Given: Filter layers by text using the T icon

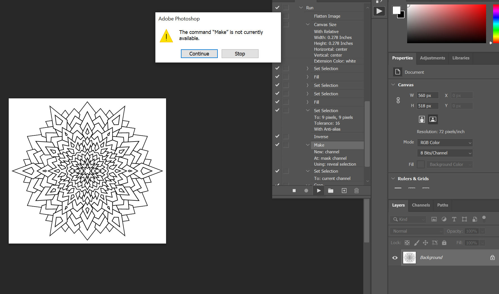Looking at the screenshot, I should point(454,219).
